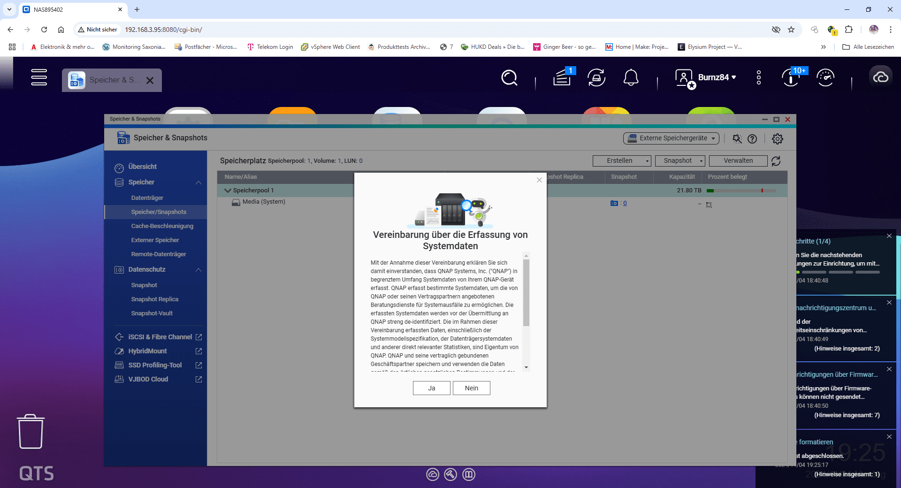Click the tools wrench icon near help
This screenshot has width=901, height=488.
click(x=737, y=139)
